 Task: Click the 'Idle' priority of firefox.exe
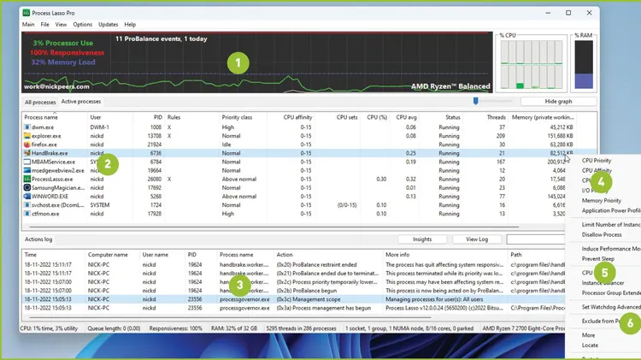click(x=226, y=145)
